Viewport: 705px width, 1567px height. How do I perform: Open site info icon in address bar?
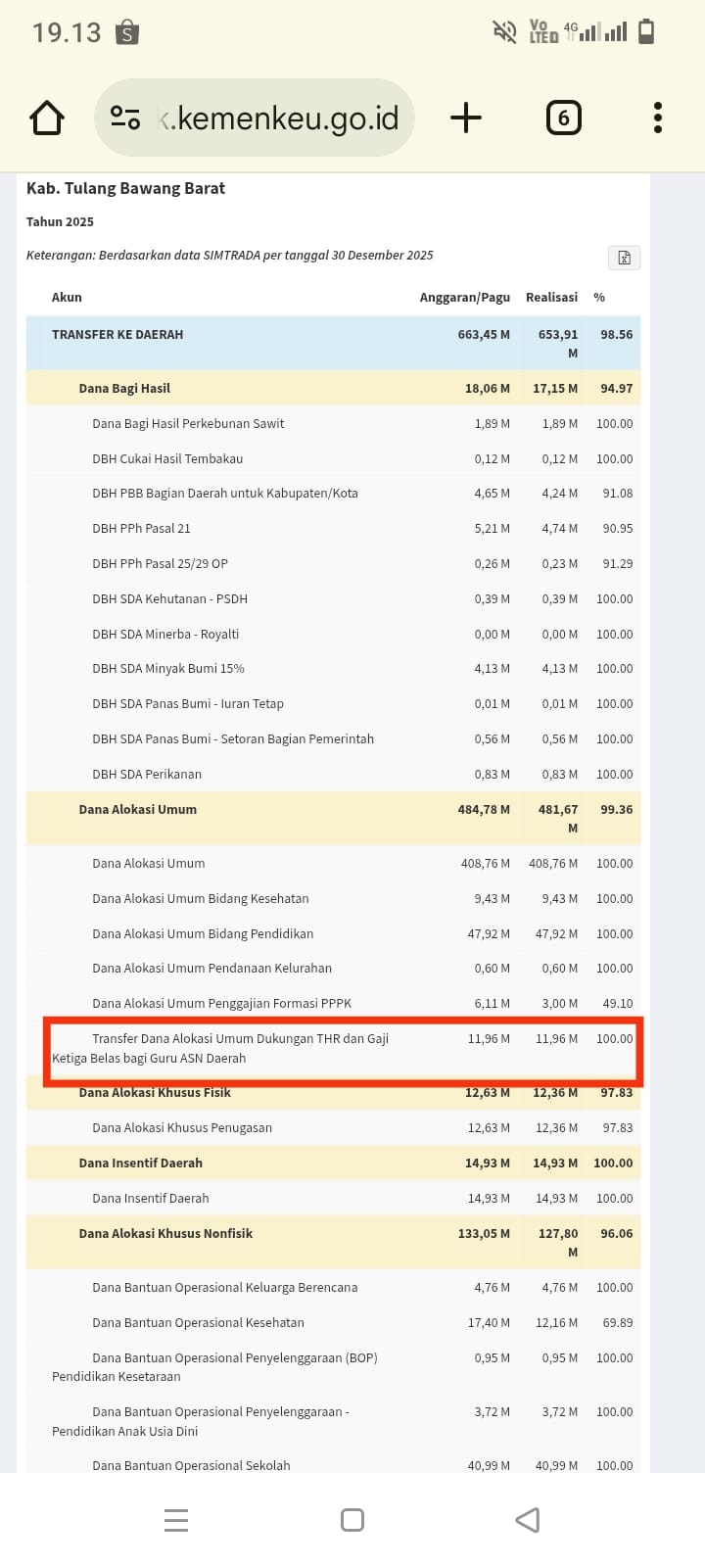click(125, 119)
